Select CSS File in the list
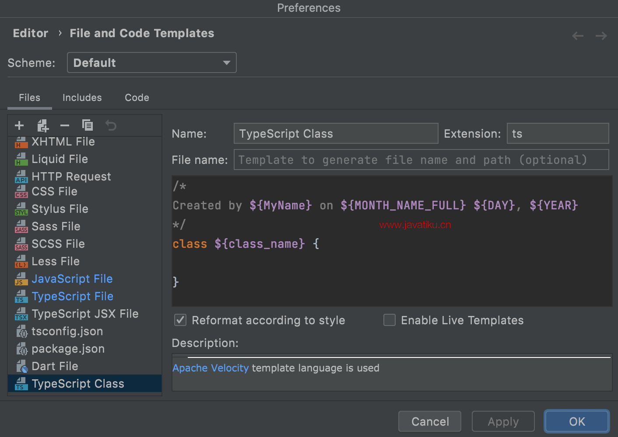The height and width of the screenshot is (437, 618). (85, 192)
